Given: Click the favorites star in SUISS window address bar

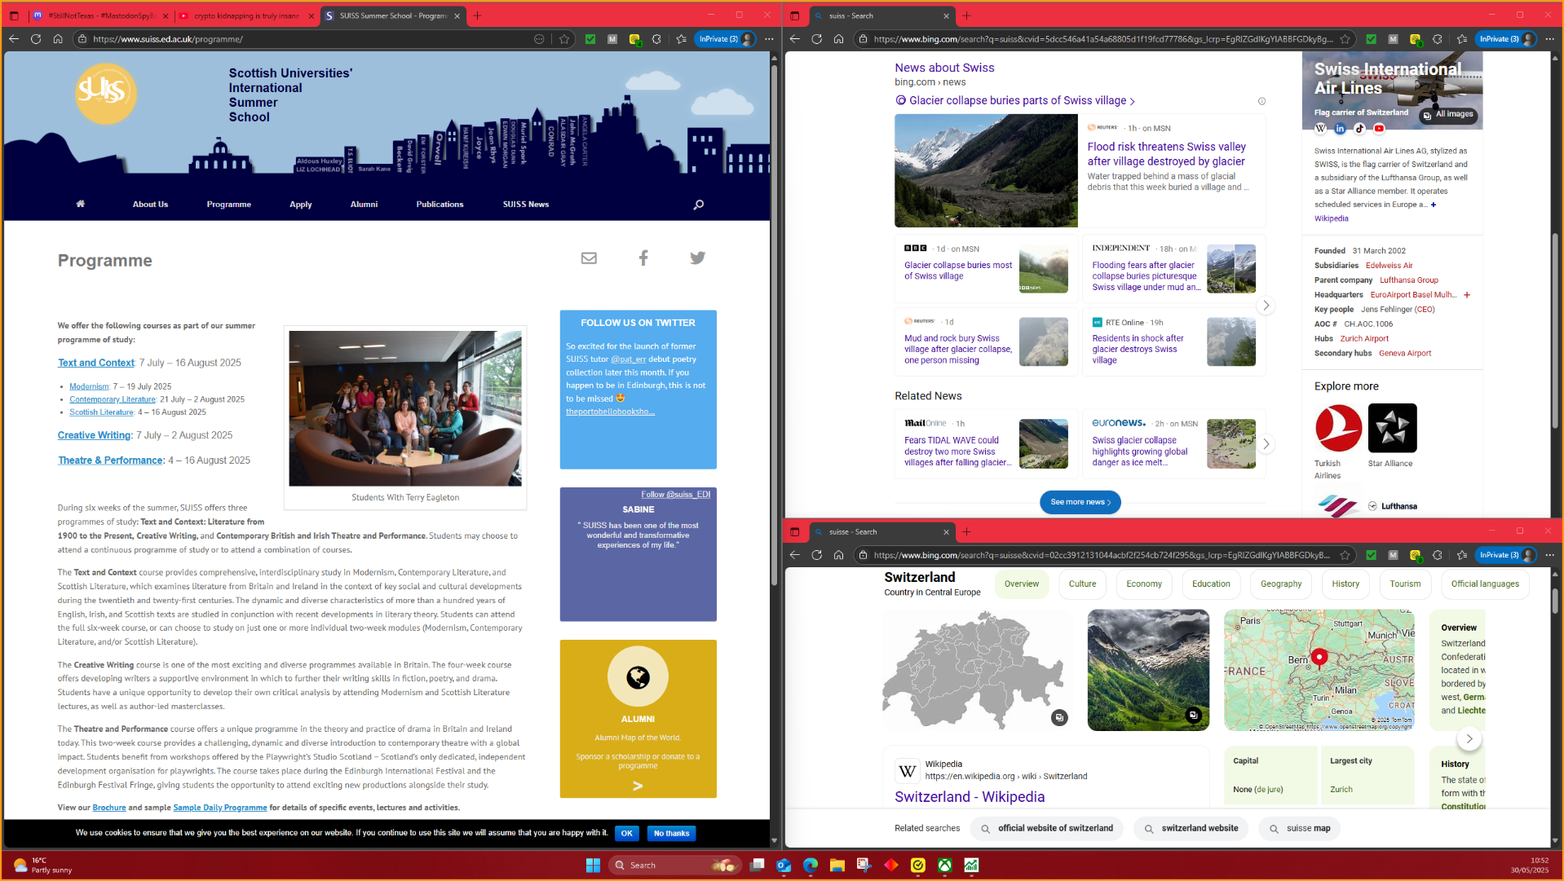Looking at the screenshot, I should point(564,38).
